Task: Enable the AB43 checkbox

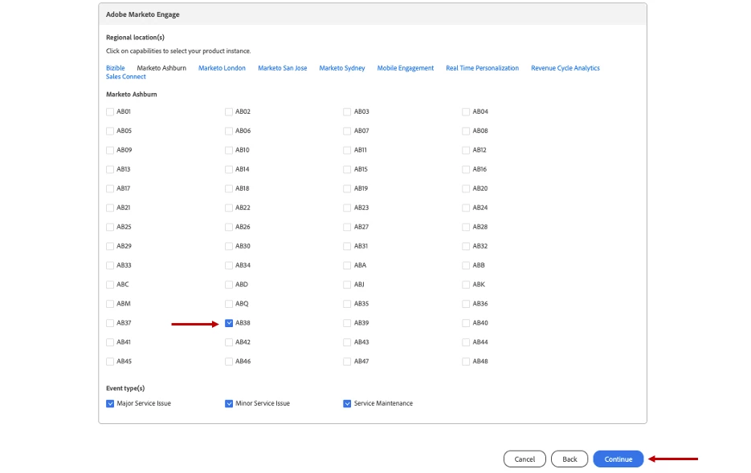Action: tap(347, 342)
